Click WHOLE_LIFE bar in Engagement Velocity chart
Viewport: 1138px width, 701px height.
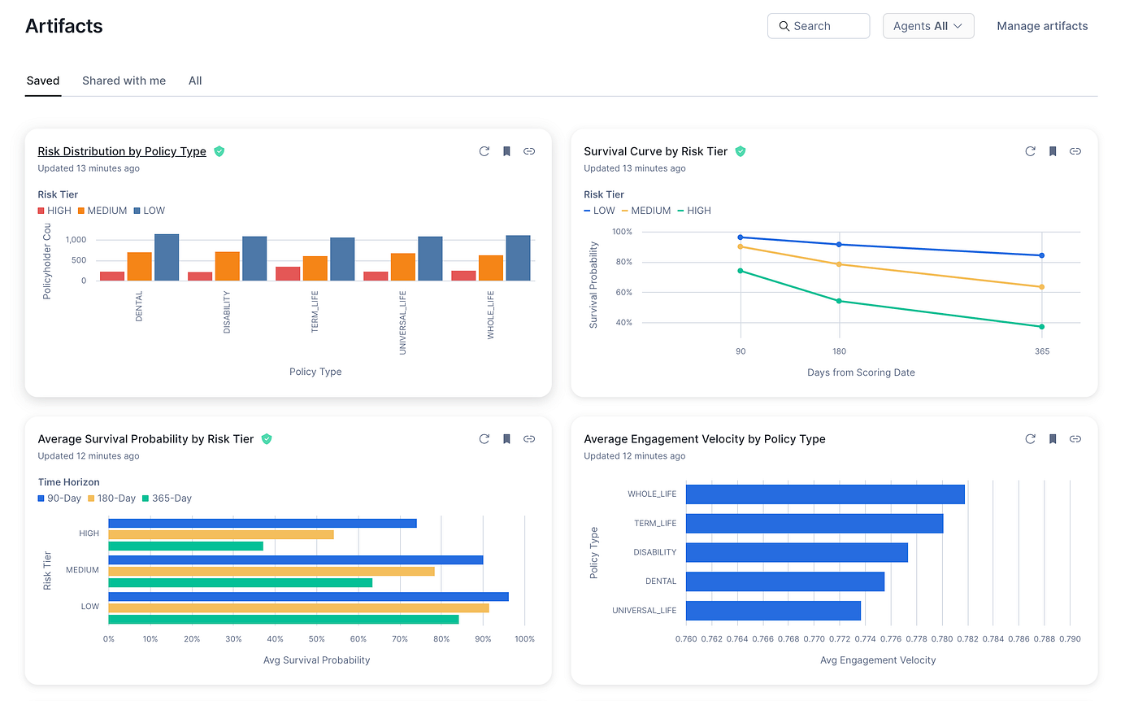[x=825, y=494]
